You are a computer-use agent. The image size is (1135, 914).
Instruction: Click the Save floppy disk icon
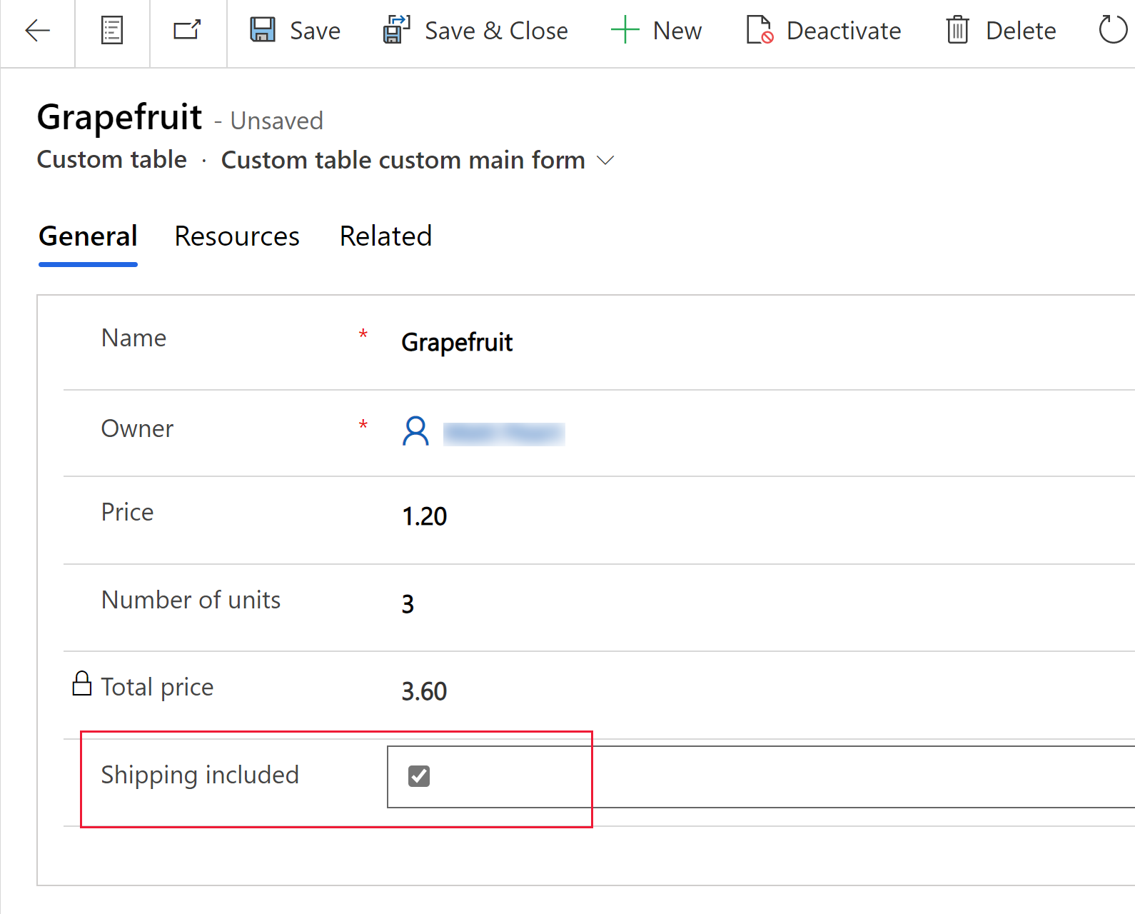[x=263, y=30]
